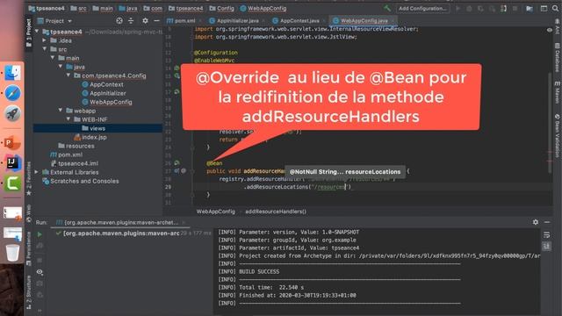Viewport: 562px width, 316px height.
Task: Open Project panel gear settings
Action: click(x=145, y=21)
